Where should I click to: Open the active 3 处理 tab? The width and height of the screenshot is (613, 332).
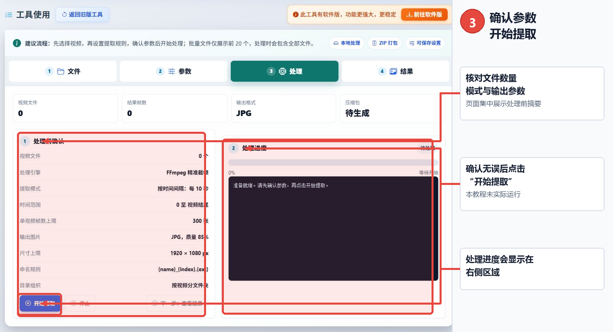(285, 71)
